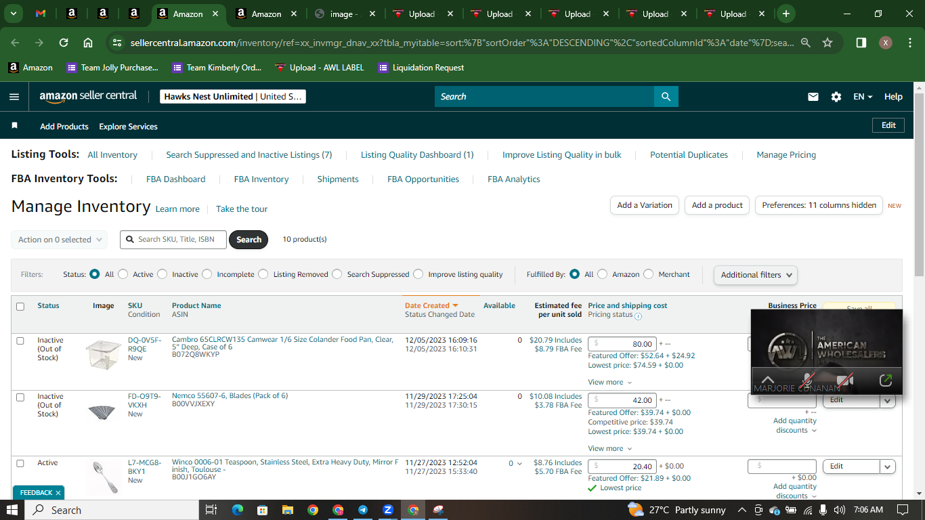Viewport: 925px width, 520px height.
Task: Click the bookmark flag icon beside Add Products
Action: (15, 126)
